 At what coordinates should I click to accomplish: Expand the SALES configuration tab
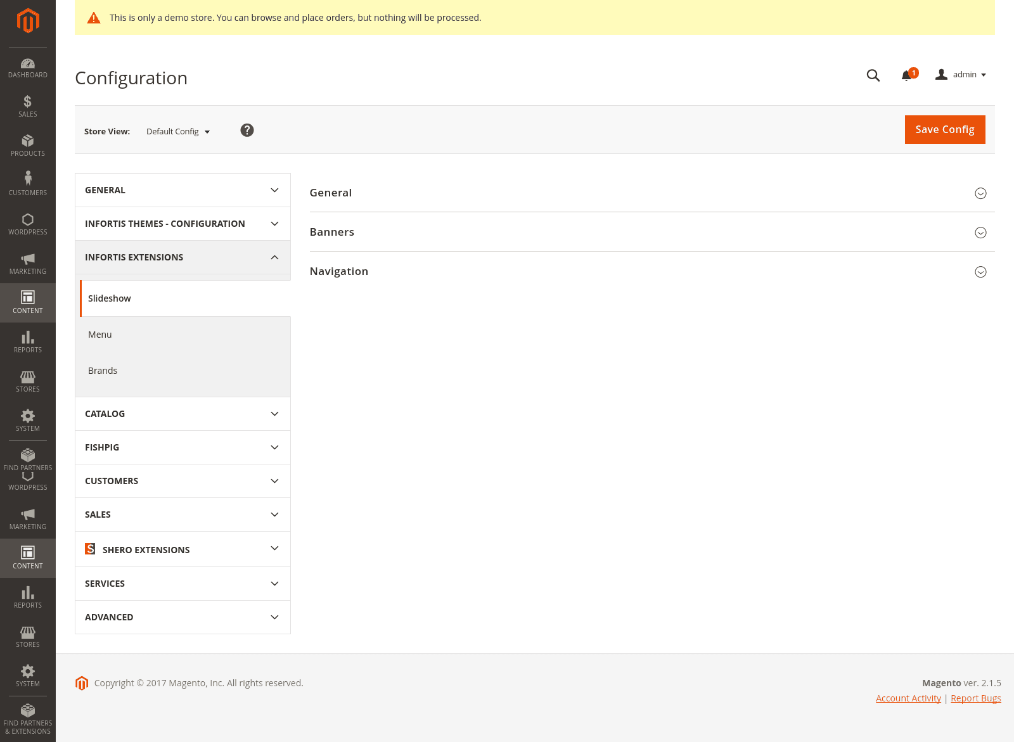[x=183, y=515]
